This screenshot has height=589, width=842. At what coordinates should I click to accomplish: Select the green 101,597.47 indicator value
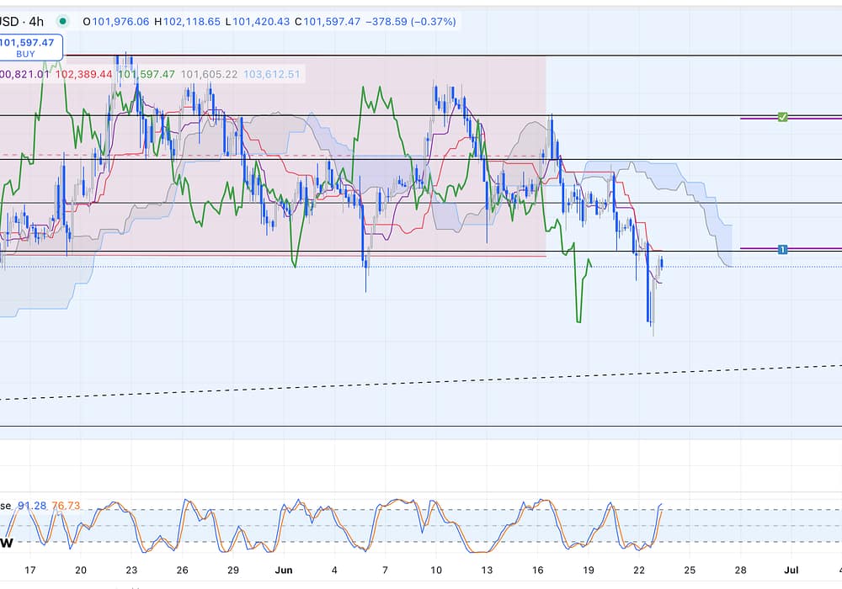tap(146, 74)
